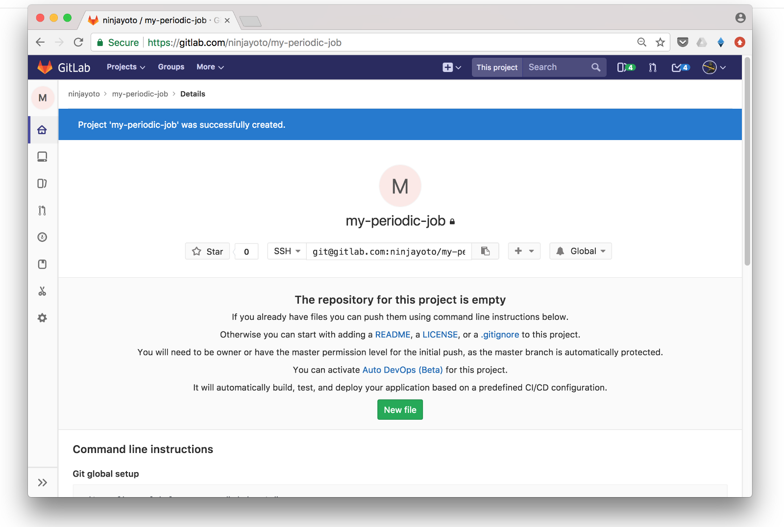This screenshot has height=527, width=784.
Task: Star the my-periodic-job project
Action: click(x=207, y=251)
